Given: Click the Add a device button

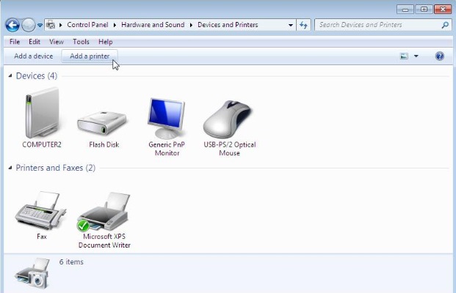Looking at the screenshot, I should click(33, 56).
